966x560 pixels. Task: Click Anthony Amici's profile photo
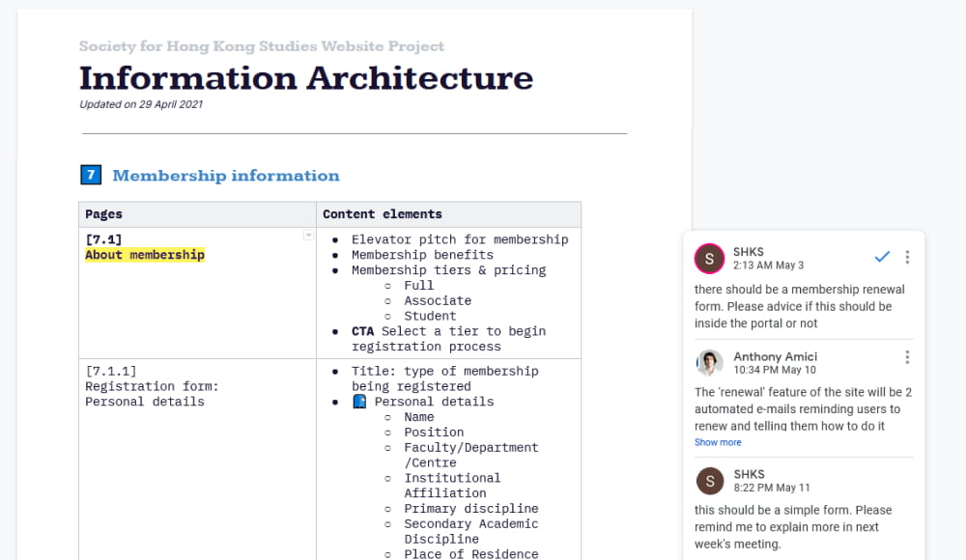(710, 363)
